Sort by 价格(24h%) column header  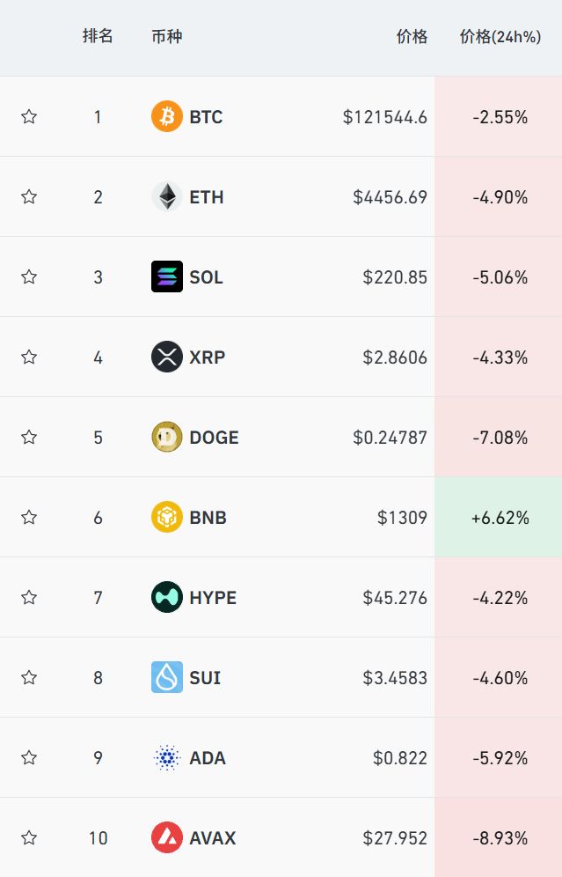[500, 36]
